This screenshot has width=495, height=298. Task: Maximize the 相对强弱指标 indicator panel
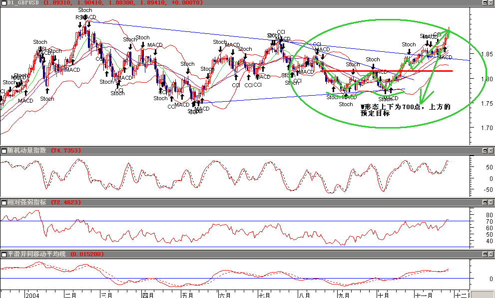click(485, 202)
